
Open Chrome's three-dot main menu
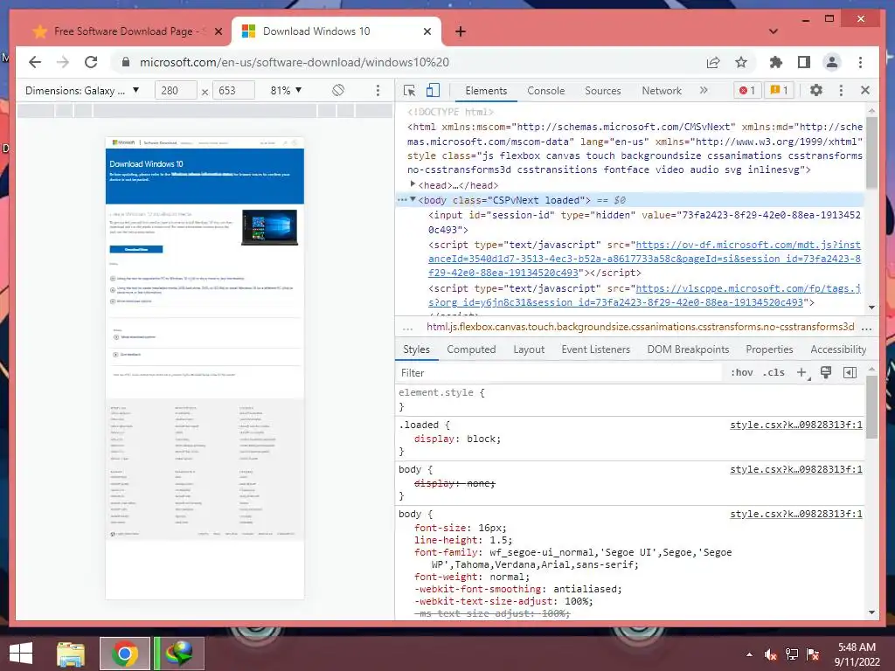click(860, 62)
